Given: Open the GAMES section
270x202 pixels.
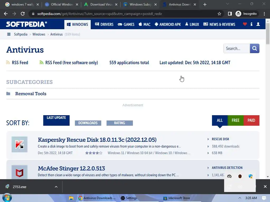Looking at the screenshot, I should coord(126,24).
